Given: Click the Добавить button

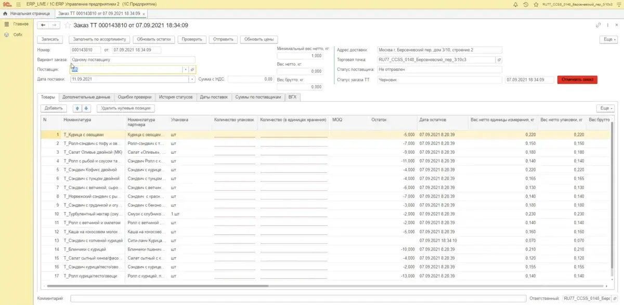Looking at the screenshot, I should click(x=54, y=108).
